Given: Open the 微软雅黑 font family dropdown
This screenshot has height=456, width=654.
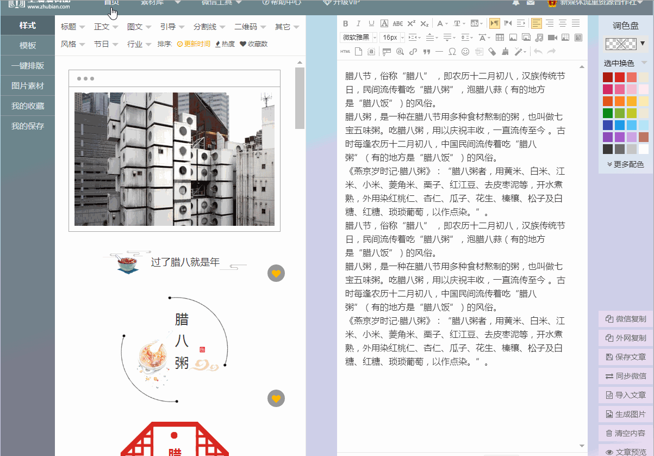Looking at the screenshot, I should click(x=359, y=38).
